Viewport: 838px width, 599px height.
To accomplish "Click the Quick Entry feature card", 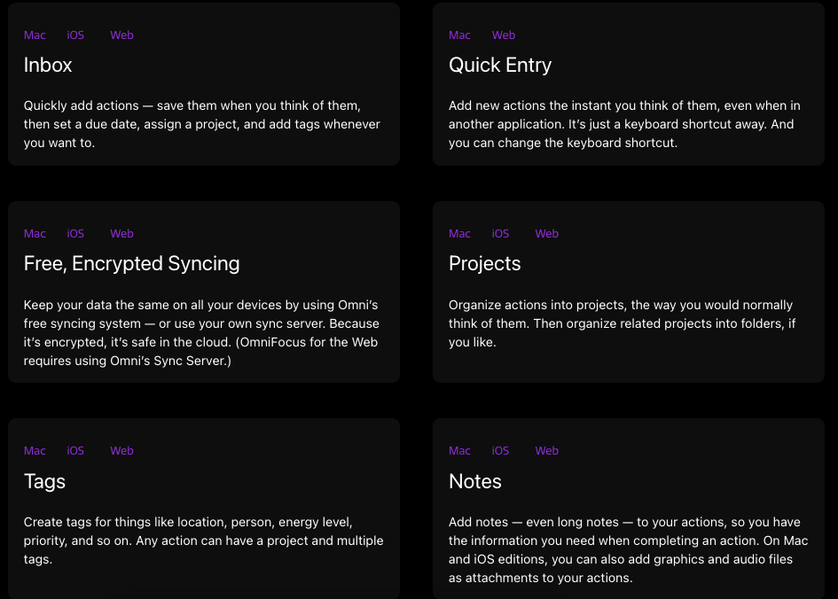I will coord(628,84).
